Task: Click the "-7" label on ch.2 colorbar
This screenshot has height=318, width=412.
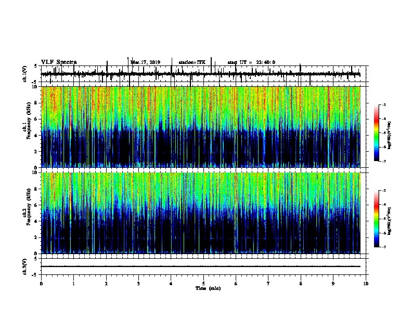Action: click(x=383, y=247)
